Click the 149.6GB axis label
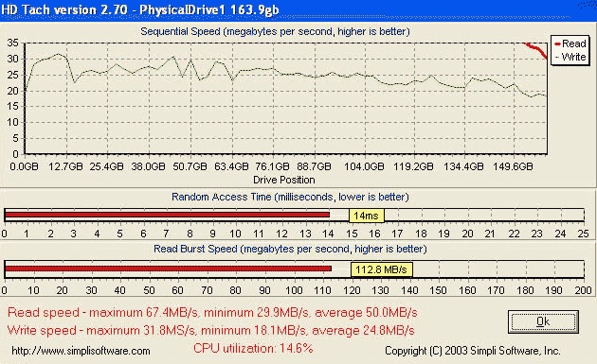Viewport: 597px width, 364px height. click(x=513, y=166)
